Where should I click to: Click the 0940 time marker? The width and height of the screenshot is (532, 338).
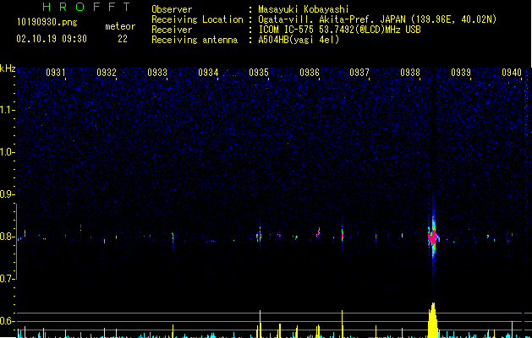pyautogui.click(x=512, y=73)
